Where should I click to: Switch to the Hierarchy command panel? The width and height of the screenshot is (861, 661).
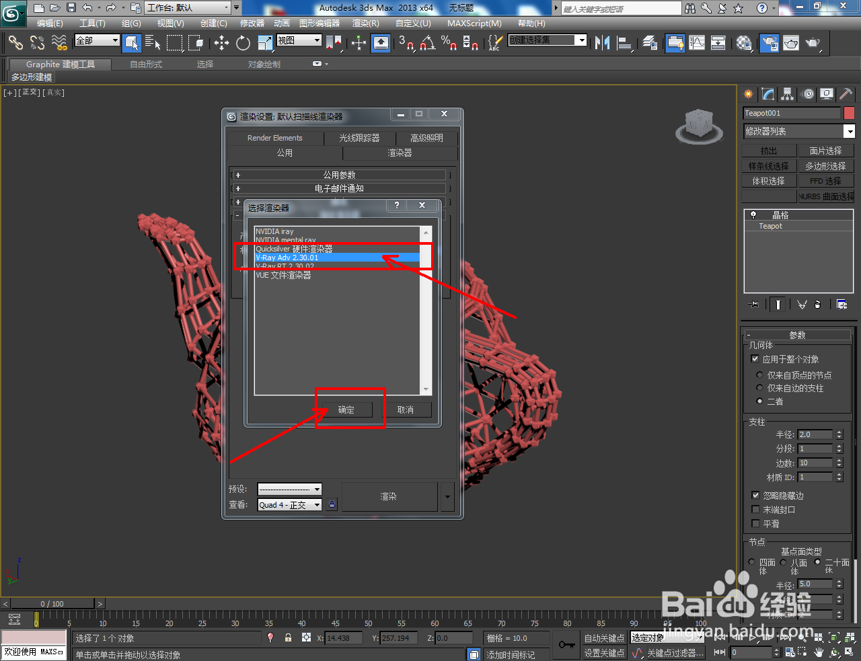(x=788, y=94)
